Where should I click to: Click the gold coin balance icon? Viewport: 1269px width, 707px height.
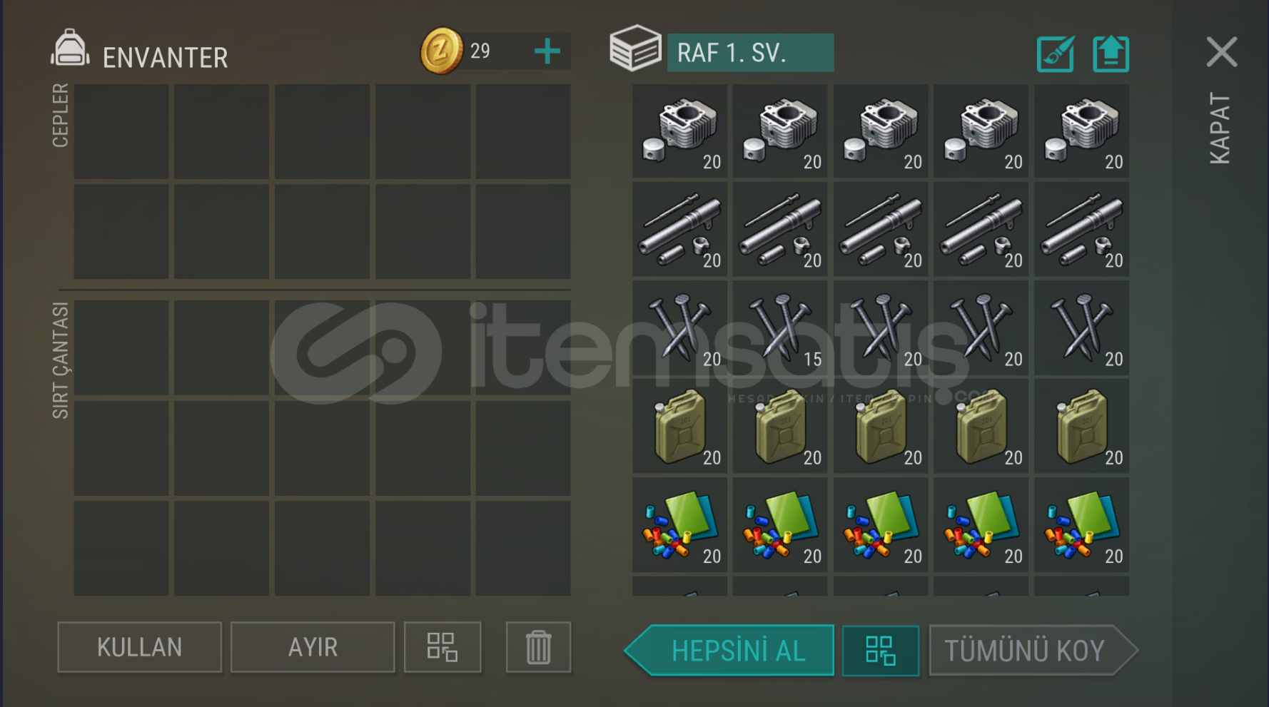coord(442,51)
